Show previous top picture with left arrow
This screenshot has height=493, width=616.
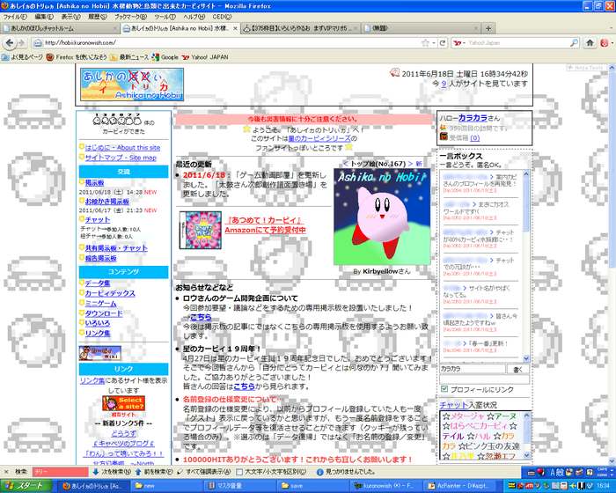[x=345, y=164]
